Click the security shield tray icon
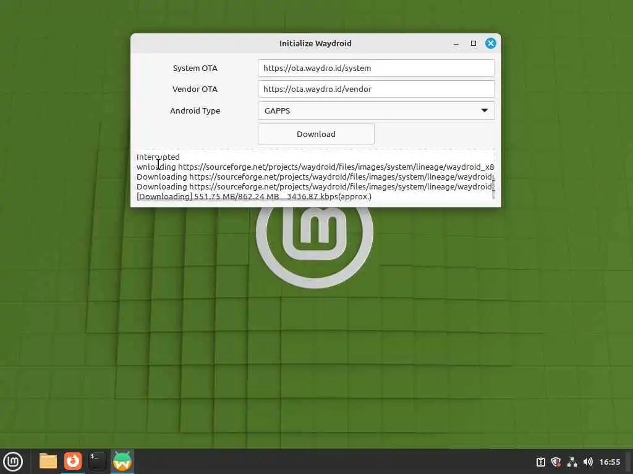This screenshot has height=474, width=633. [x=556, y=462]
